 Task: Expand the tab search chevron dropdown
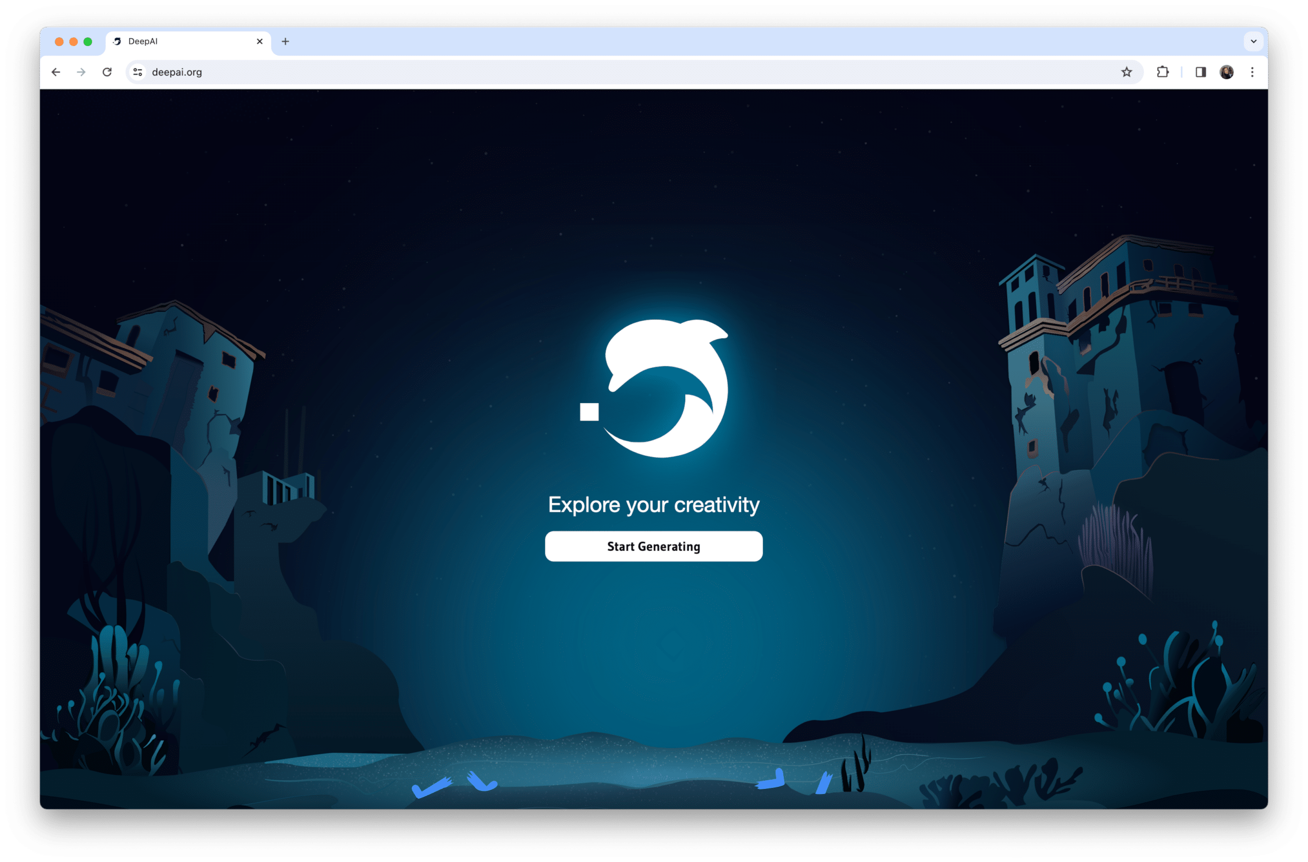coord(1253,41)
